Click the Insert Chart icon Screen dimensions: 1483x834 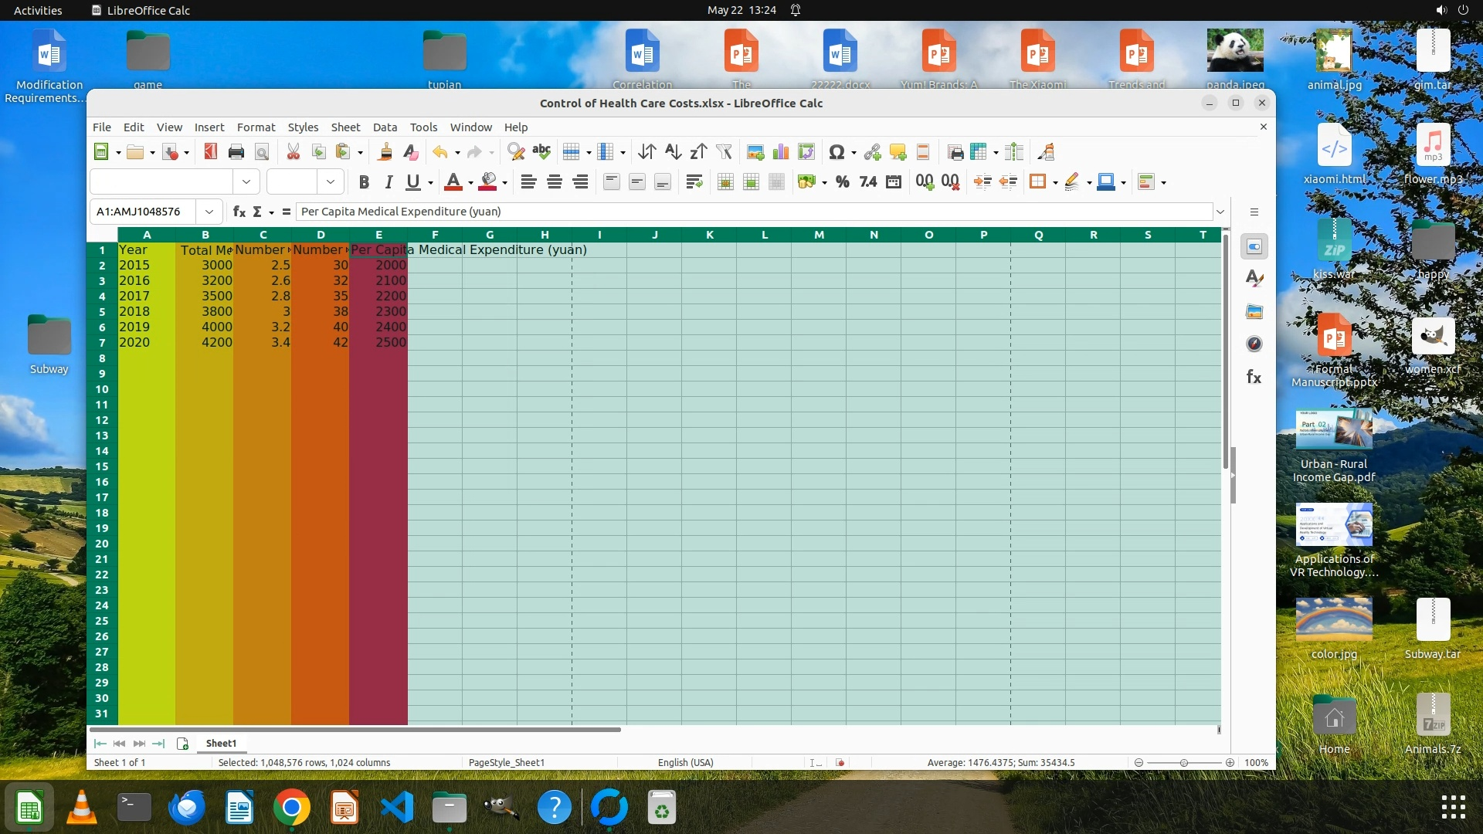coord(781,152)
